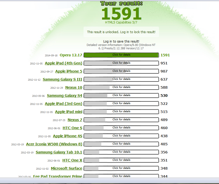Click details bar for Nexus 7

(x=121, y=120)
